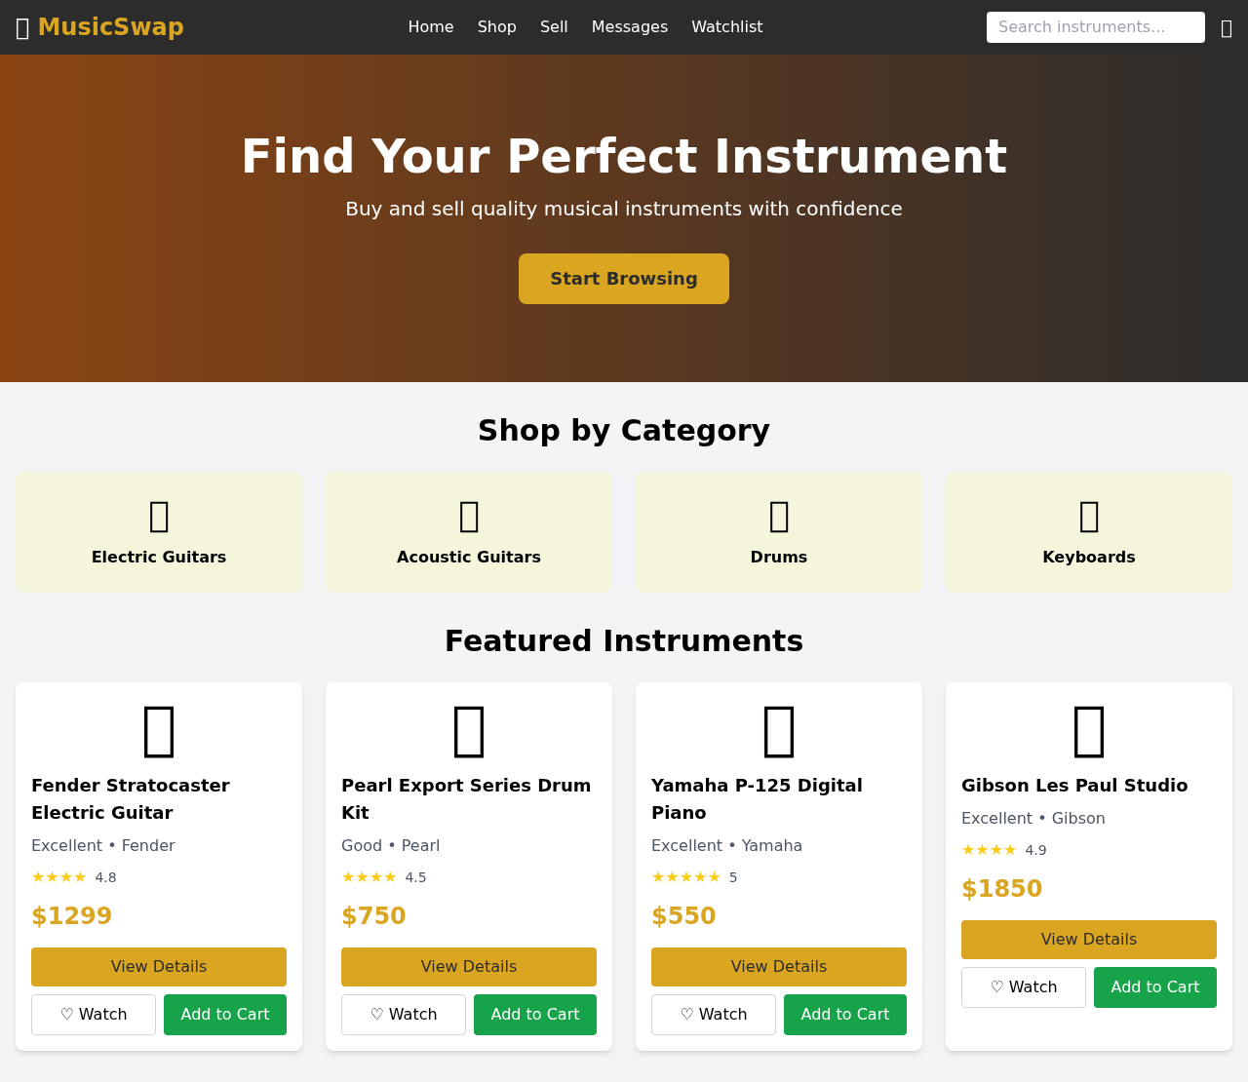Click the star rating on the Pearl drum kit
1248x1082 pixels.
(x=370, y=876)
